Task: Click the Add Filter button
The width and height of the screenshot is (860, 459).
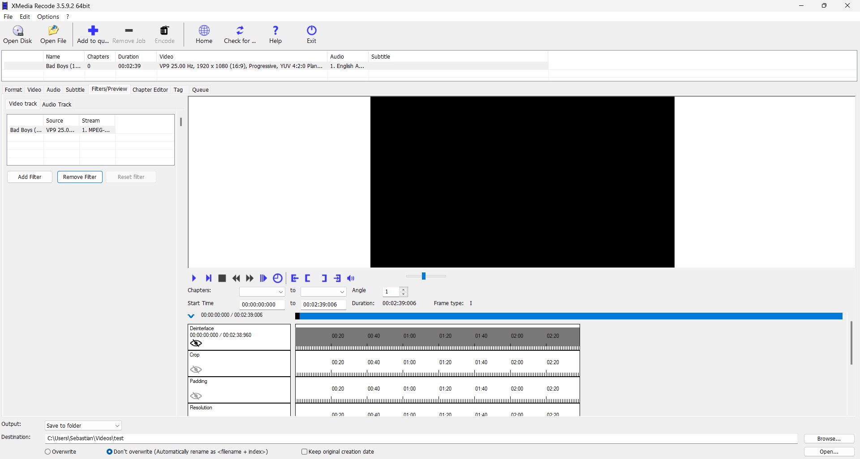Action: [x=30, y=177]
